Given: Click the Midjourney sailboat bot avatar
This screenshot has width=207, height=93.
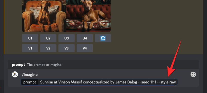Looking at the screenshot, I should (x=15, y=74).
